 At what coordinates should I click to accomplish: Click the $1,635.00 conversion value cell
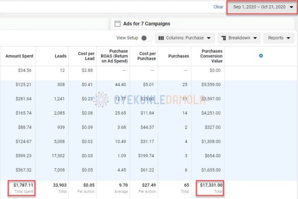[x=211, y=170]
